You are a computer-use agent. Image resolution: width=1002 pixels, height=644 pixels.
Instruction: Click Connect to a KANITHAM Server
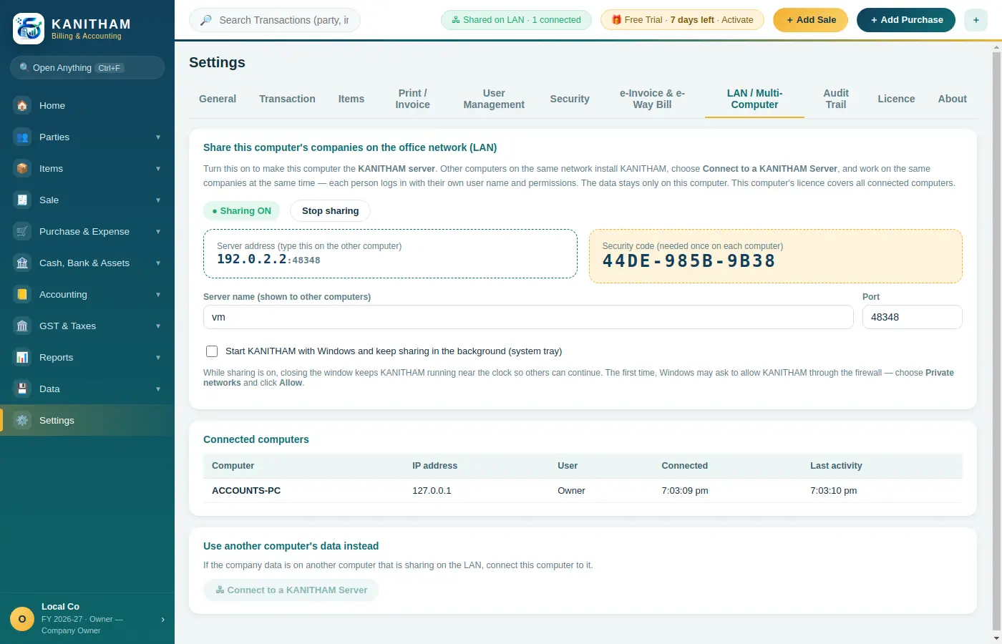[291, 590]
